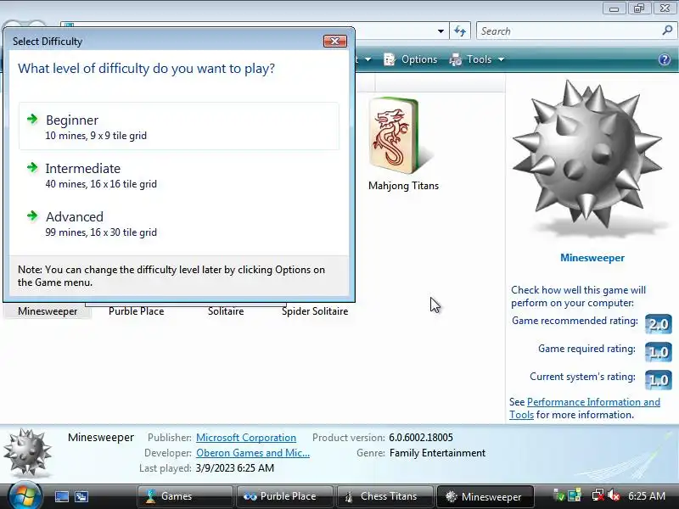This screenshot has height=509, width=679.
Task: Click the green shield security tray icon
Action: (559, 495)
